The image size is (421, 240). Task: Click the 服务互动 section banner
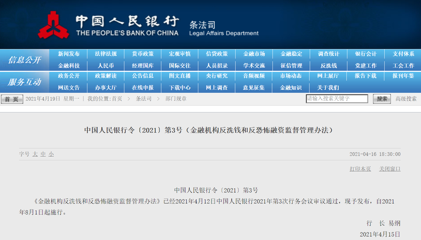(24, 82)
